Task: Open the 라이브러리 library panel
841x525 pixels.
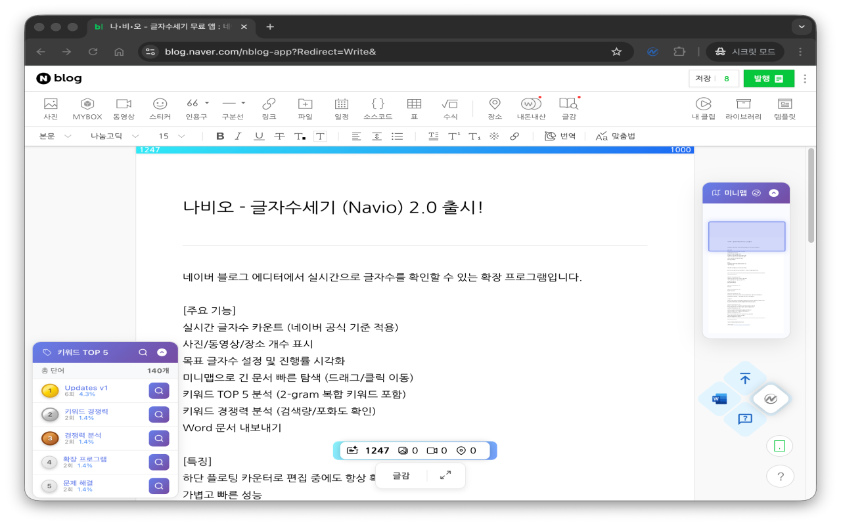Action: click(x=743, y=108)
